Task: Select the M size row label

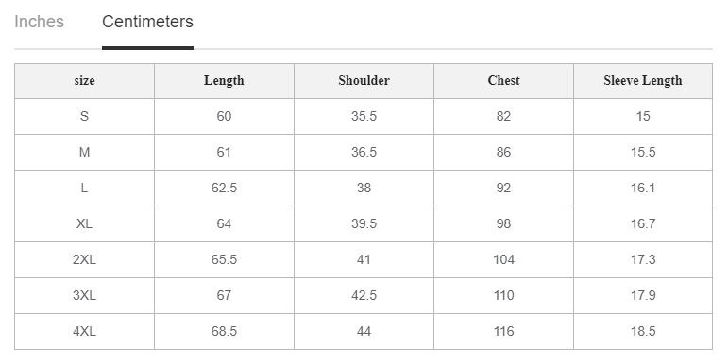Action: click(84, 152)
